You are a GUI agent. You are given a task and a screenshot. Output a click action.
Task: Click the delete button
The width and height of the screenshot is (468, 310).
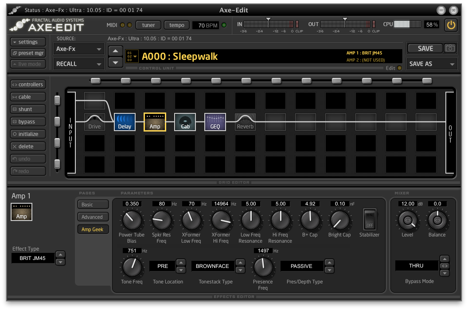click(28, 147)
